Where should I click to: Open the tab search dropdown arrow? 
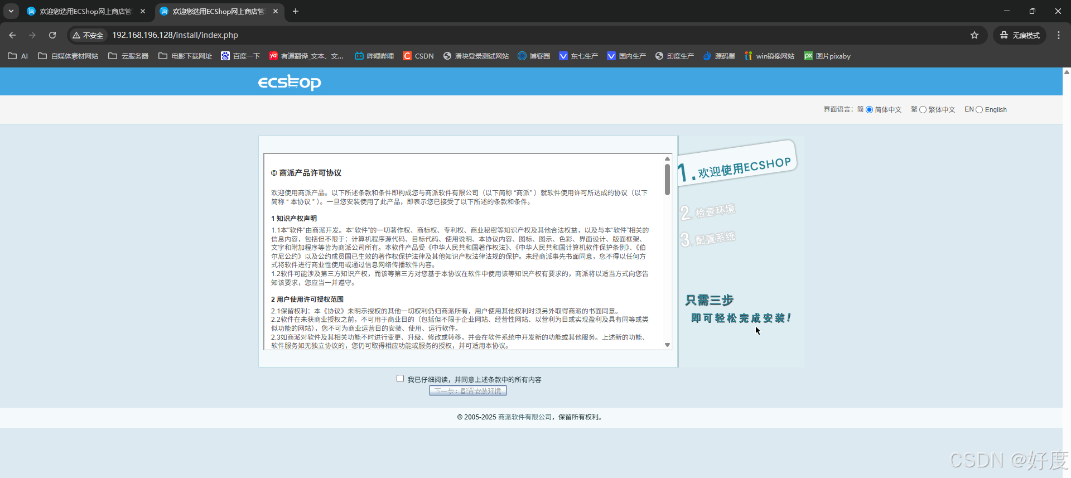[x=11, y=11]
